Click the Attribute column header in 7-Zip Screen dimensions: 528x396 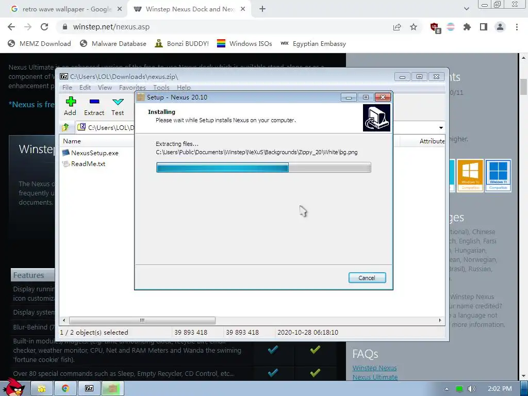432,141
